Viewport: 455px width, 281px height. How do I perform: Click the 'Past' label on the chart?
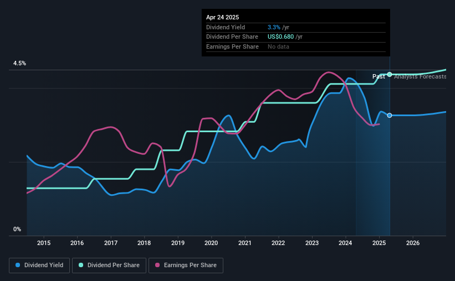tap(379, 76)
